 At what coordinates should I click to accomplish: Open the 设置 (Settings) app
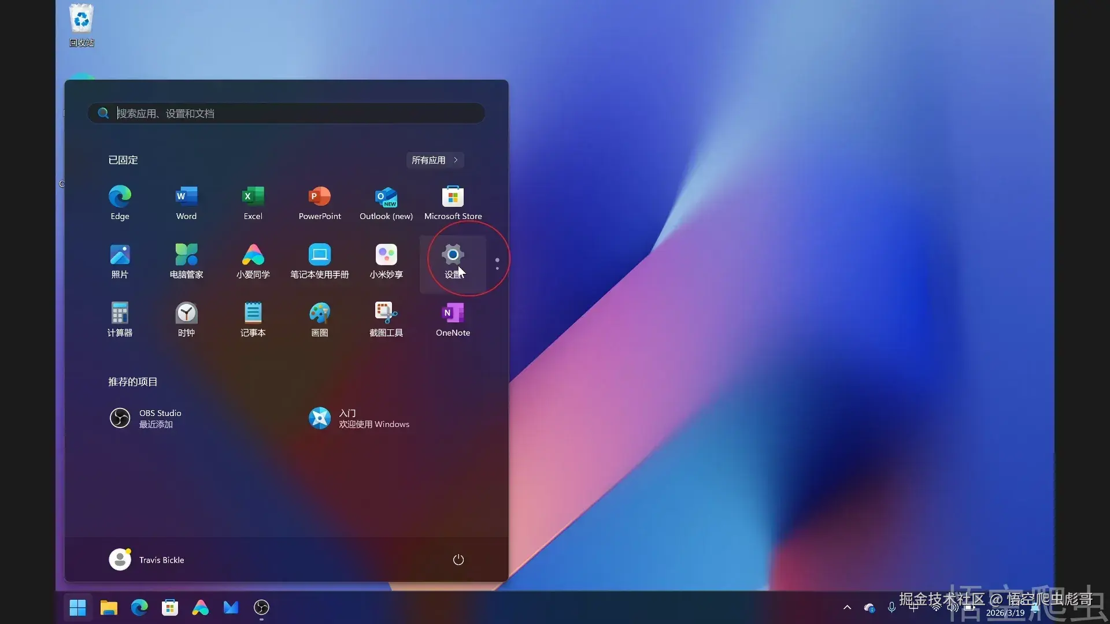coord(453,261)
